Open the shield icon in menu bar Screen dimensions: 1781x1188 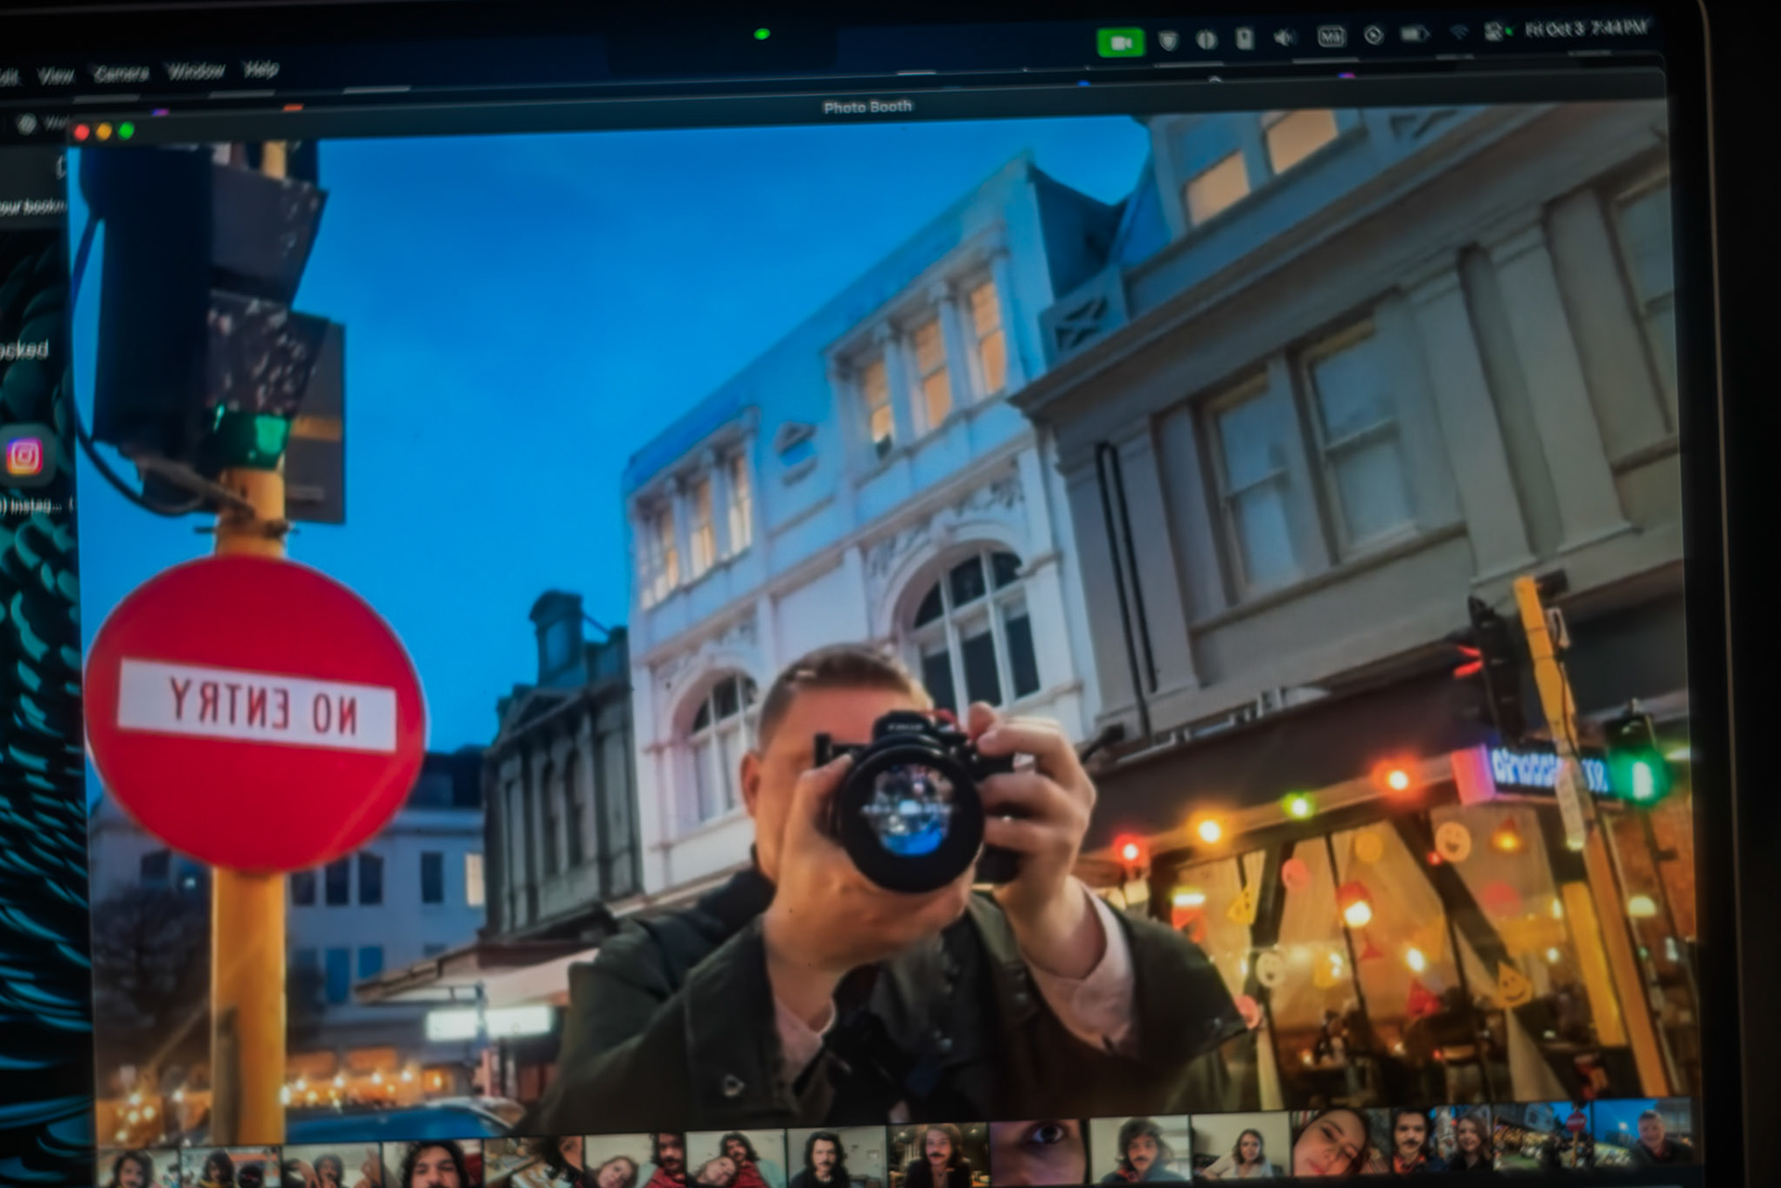pos(1168,40)
